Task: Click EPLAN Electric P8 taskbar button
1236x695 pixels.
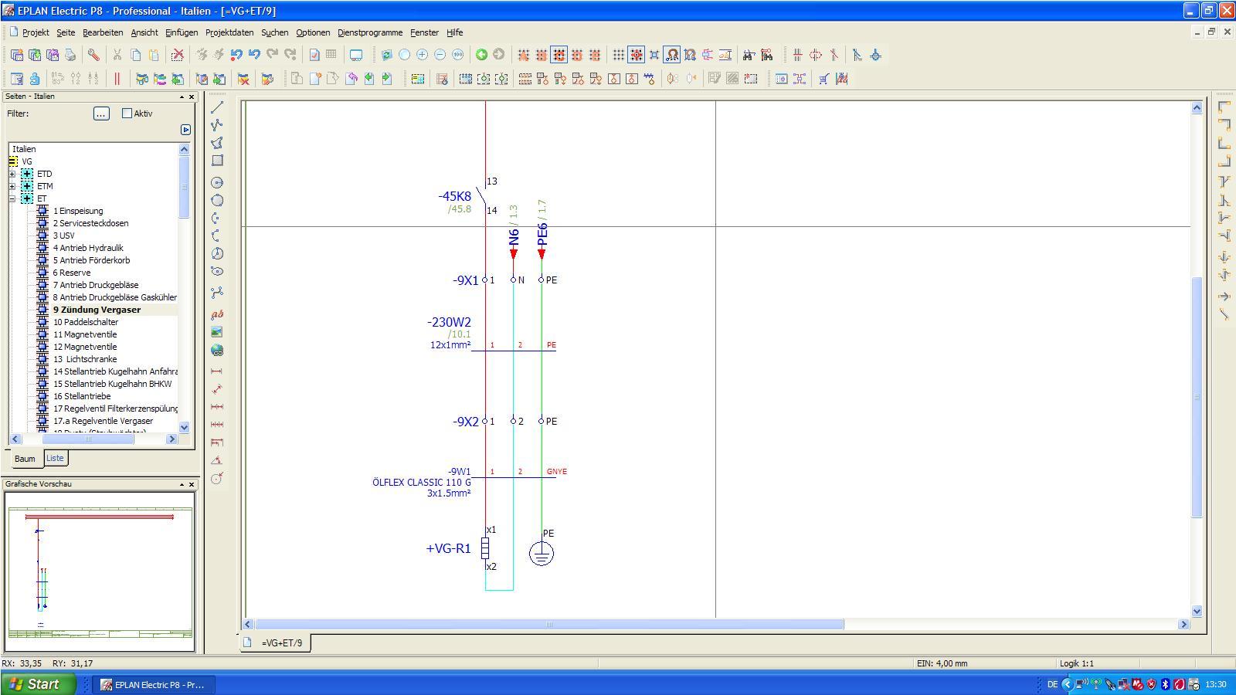Action: point(152,684)
